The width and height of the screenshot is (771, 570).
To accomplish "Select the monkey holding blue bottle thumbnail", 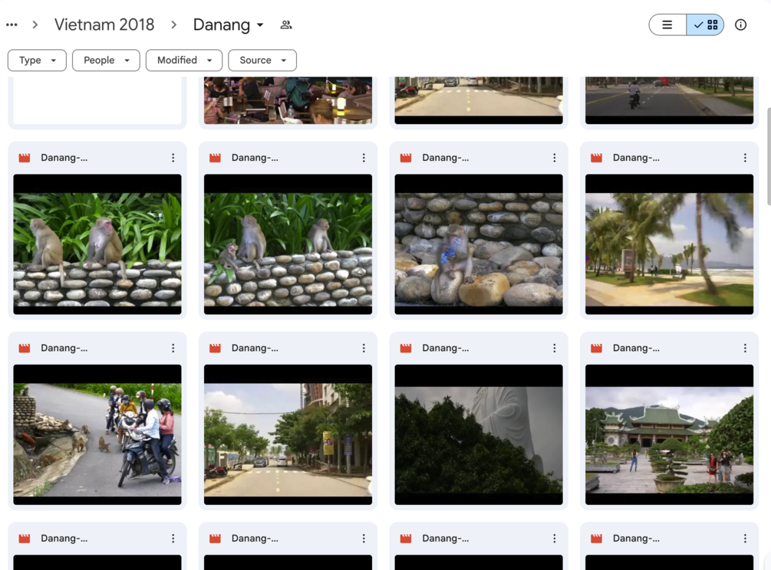I will 479,244.
